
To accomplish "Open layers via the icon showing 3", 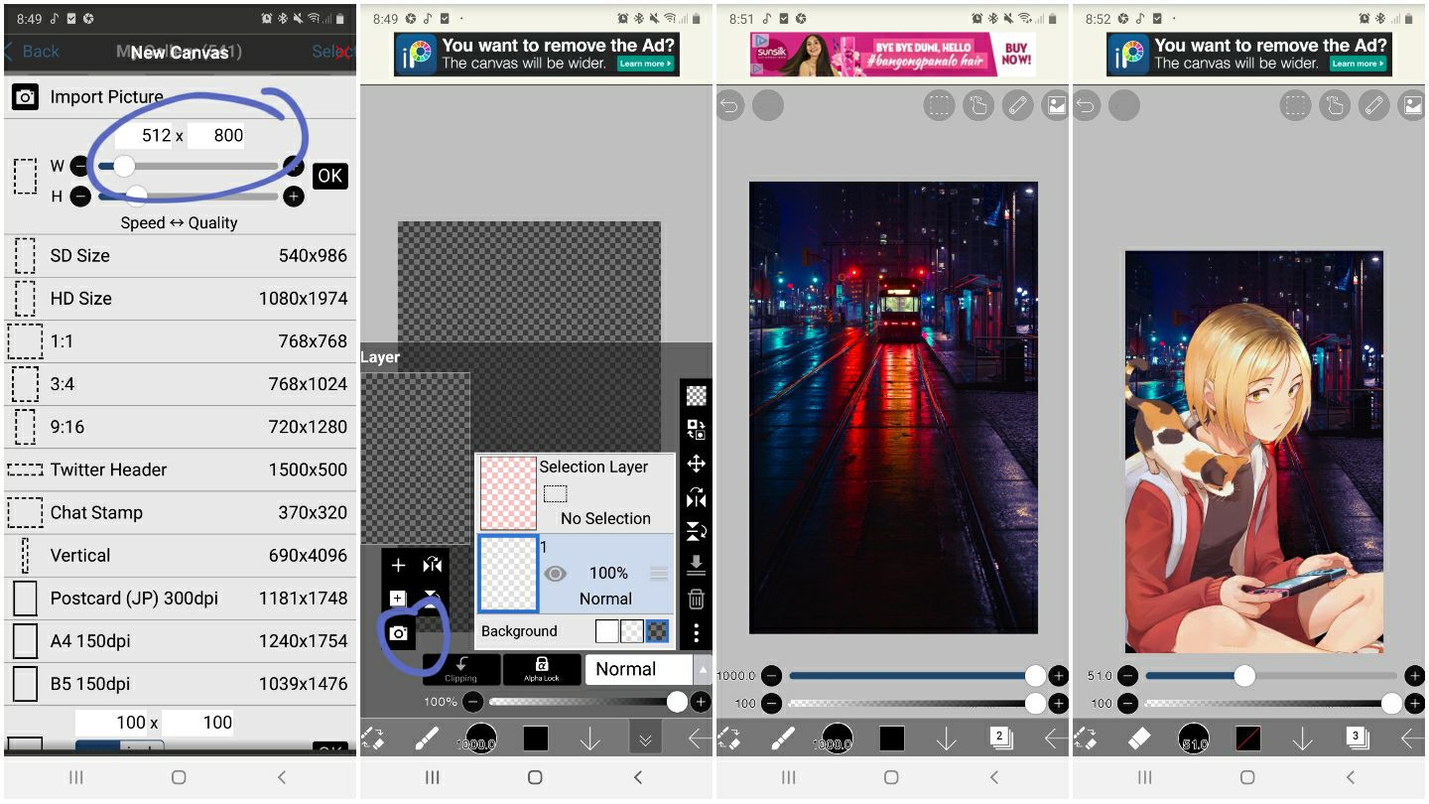I will 1357,737.
